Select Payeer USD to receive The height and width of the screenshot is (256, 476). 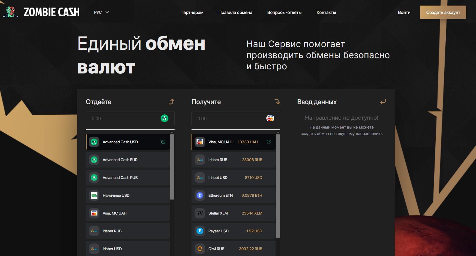coord(234,231)
